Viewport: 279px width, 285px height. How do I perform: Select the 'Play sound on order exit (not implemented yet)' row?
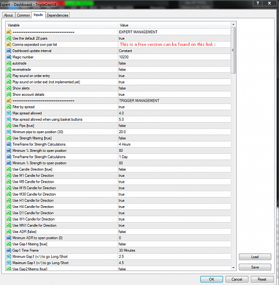pyautogui.click(x=118, y=82)
